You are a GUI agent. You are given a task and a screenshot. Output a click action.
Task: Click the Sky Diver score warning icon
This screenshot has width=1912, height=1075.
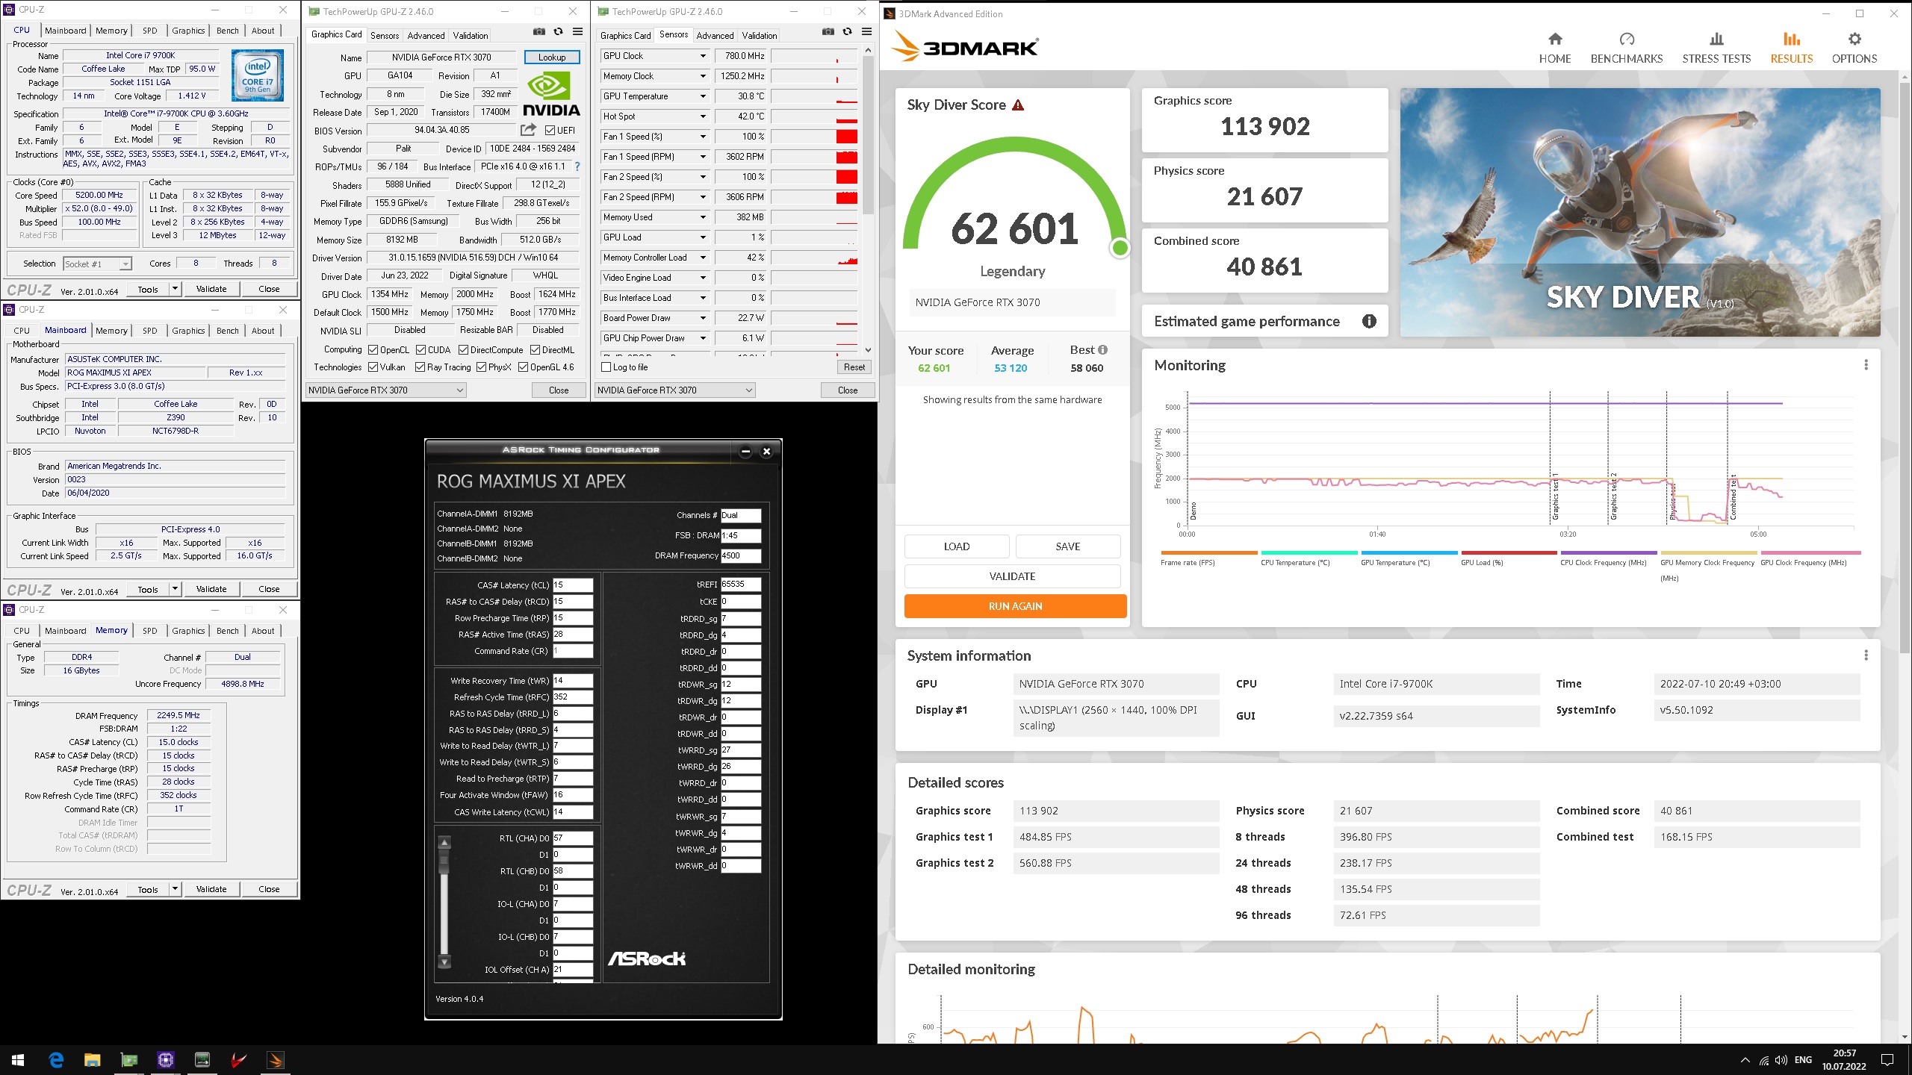tap(1018, 105)
